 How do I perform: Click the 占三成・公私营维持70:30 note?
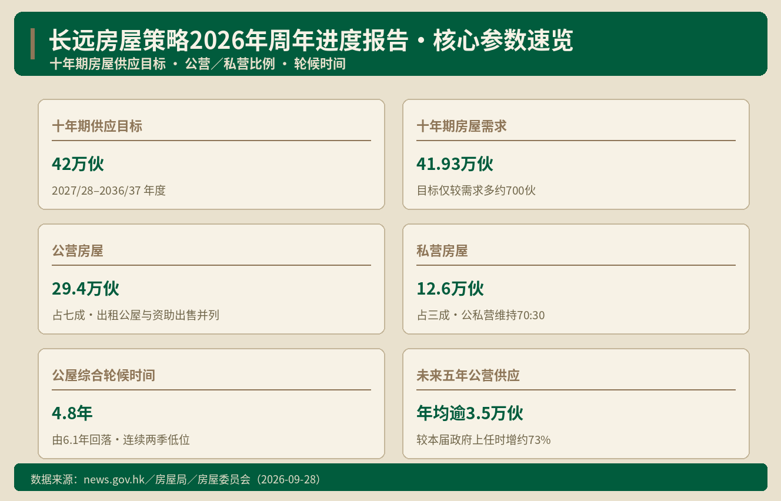pyautogui.click(x=480, y=315)
